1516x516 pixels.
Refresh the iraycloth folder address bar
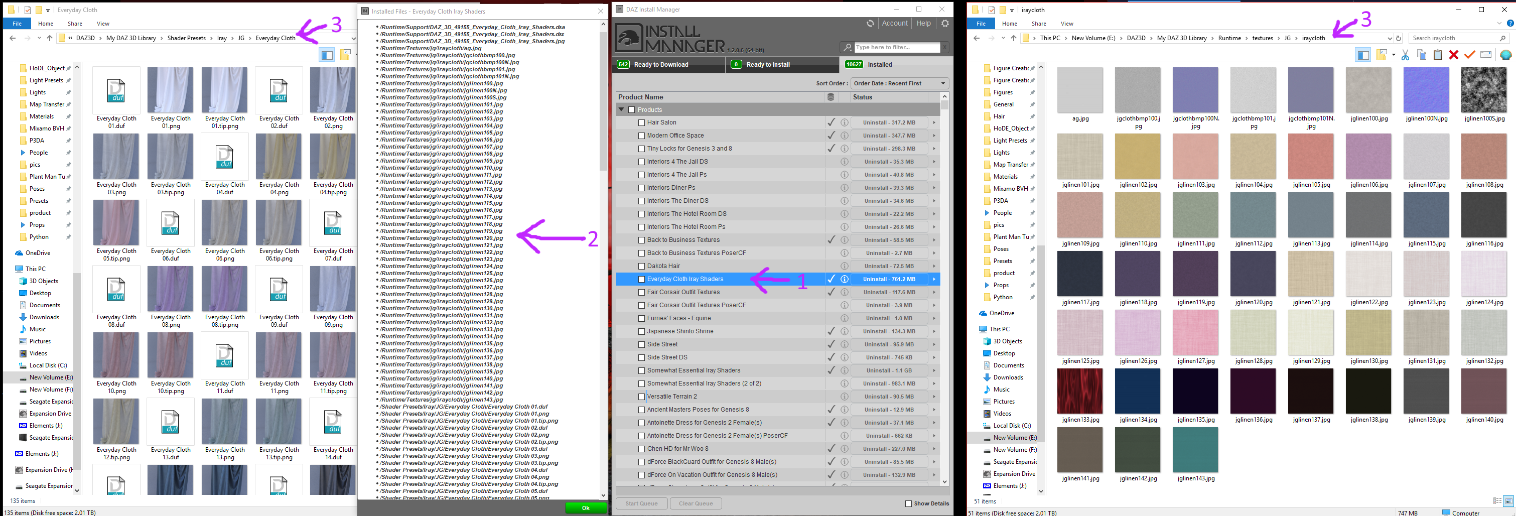pos(1398,38)
